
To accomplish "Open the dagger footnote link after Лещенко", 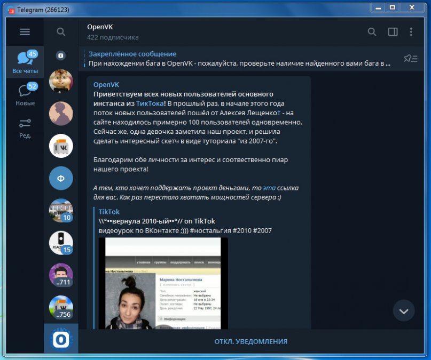I will [x=279, y=113].
